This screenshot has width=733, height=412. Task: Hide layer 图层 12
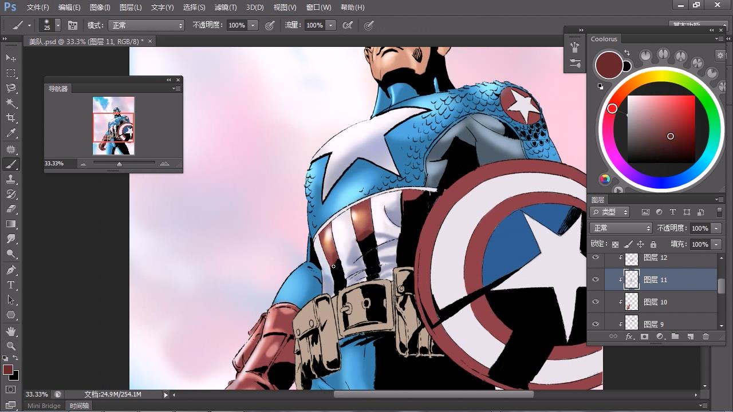click(596, 257)
